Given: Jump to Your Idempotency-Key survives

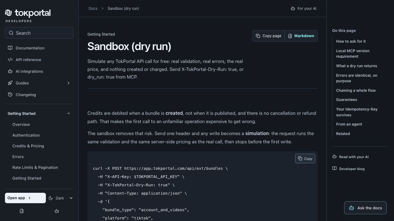Looking at the screenshot, I should [x=357, y=112].
